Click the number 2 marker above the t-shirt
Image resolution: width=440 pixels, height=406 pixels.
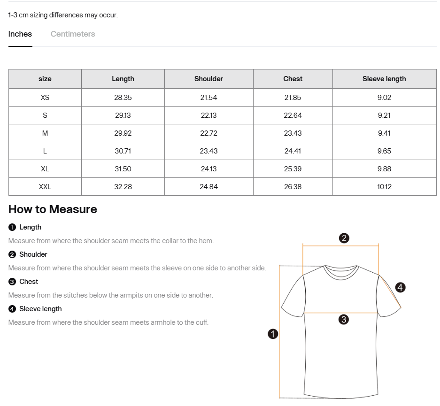click(344, 238)
